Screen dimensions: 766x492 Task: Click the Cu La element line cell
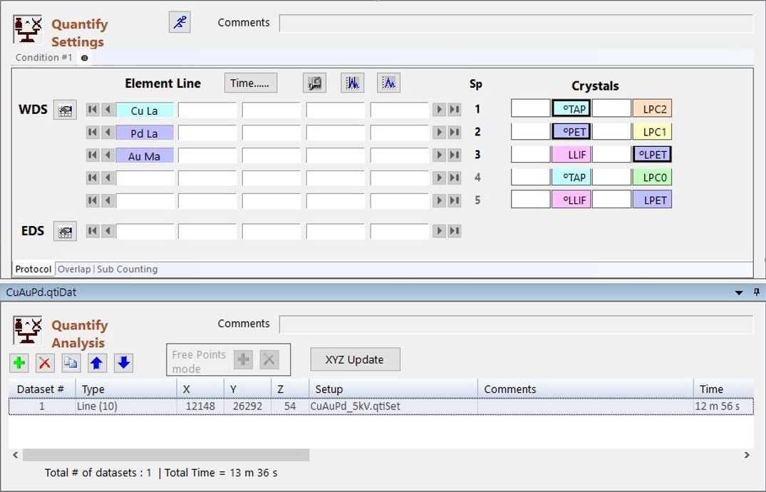tap(145, 110)
